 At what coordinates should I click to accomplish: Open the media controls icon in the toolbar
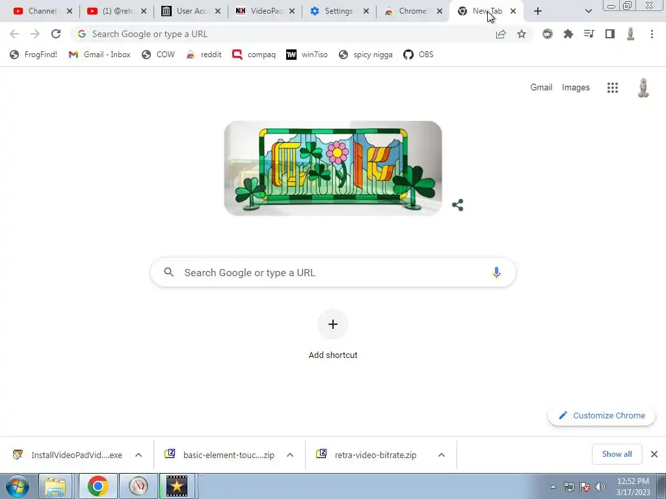[x=589, y=34]
